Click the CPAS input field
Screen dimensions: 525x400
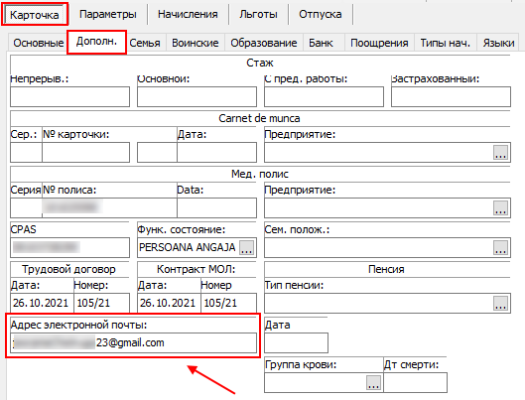[70, 248]
